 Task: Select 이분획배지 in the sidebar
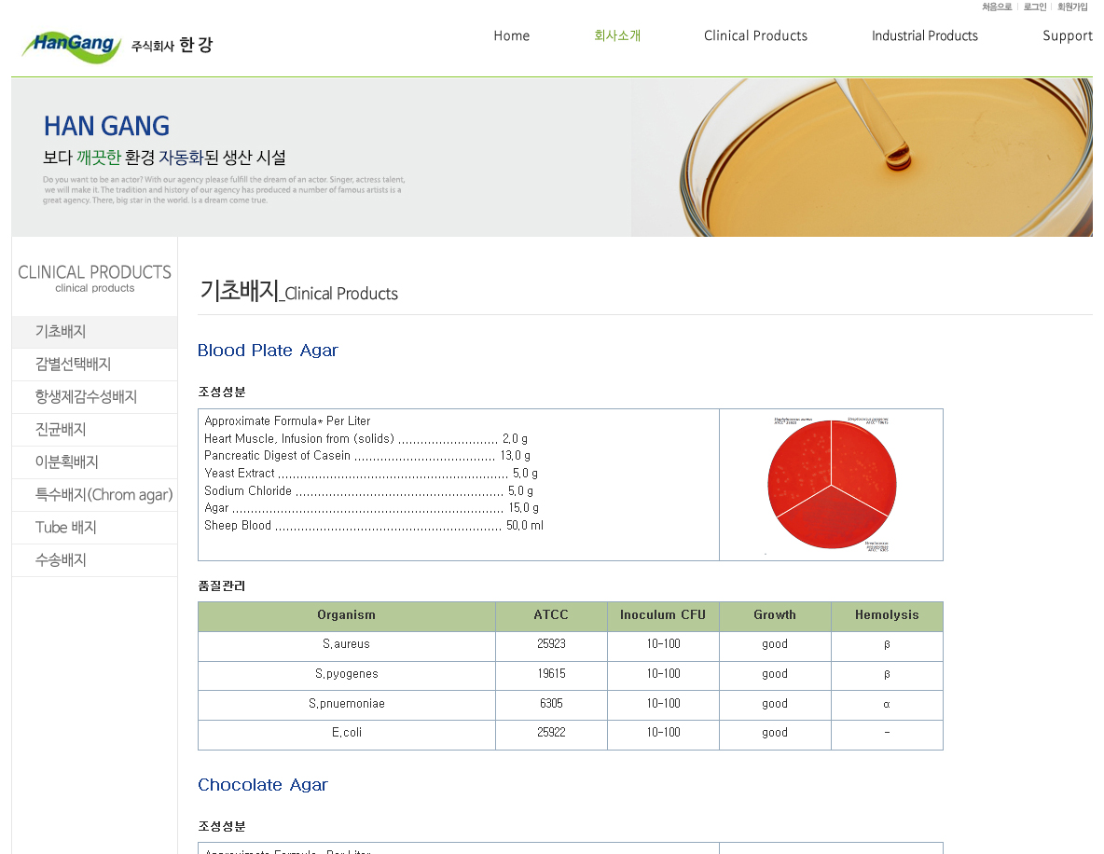pos(94,461)
